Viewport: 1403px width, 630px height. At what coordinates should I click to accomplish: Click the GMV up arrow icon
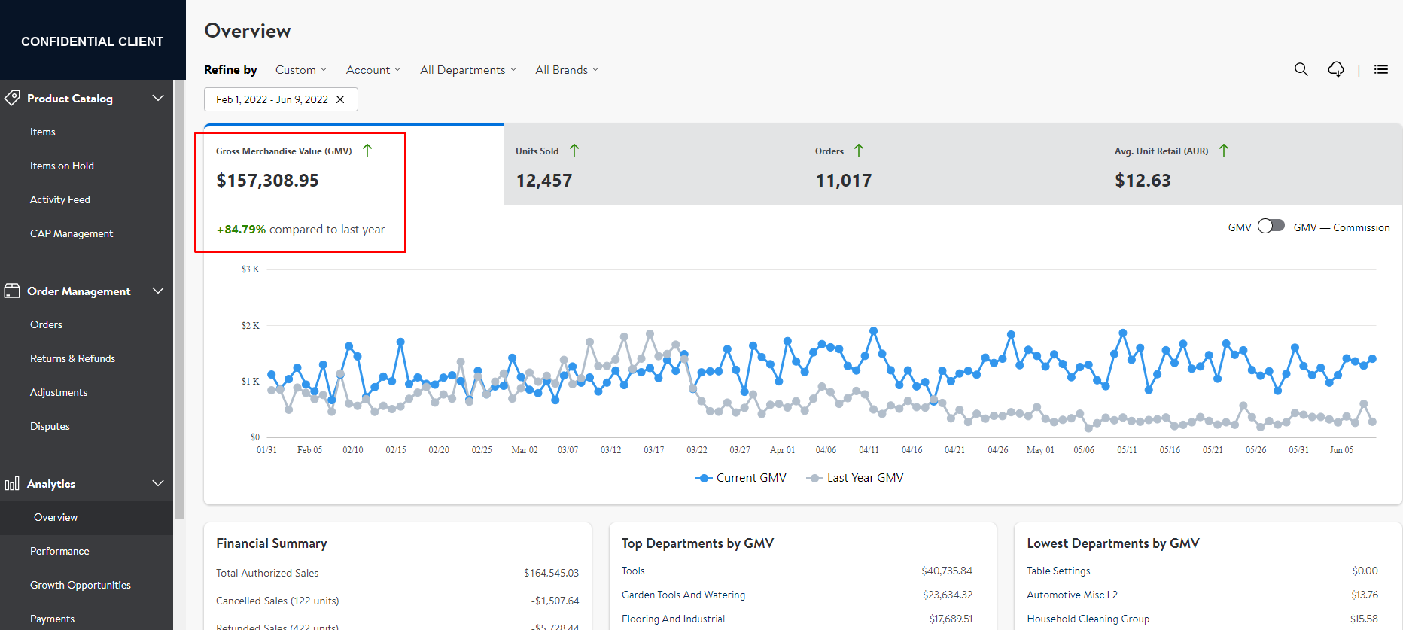click(367, 151)
